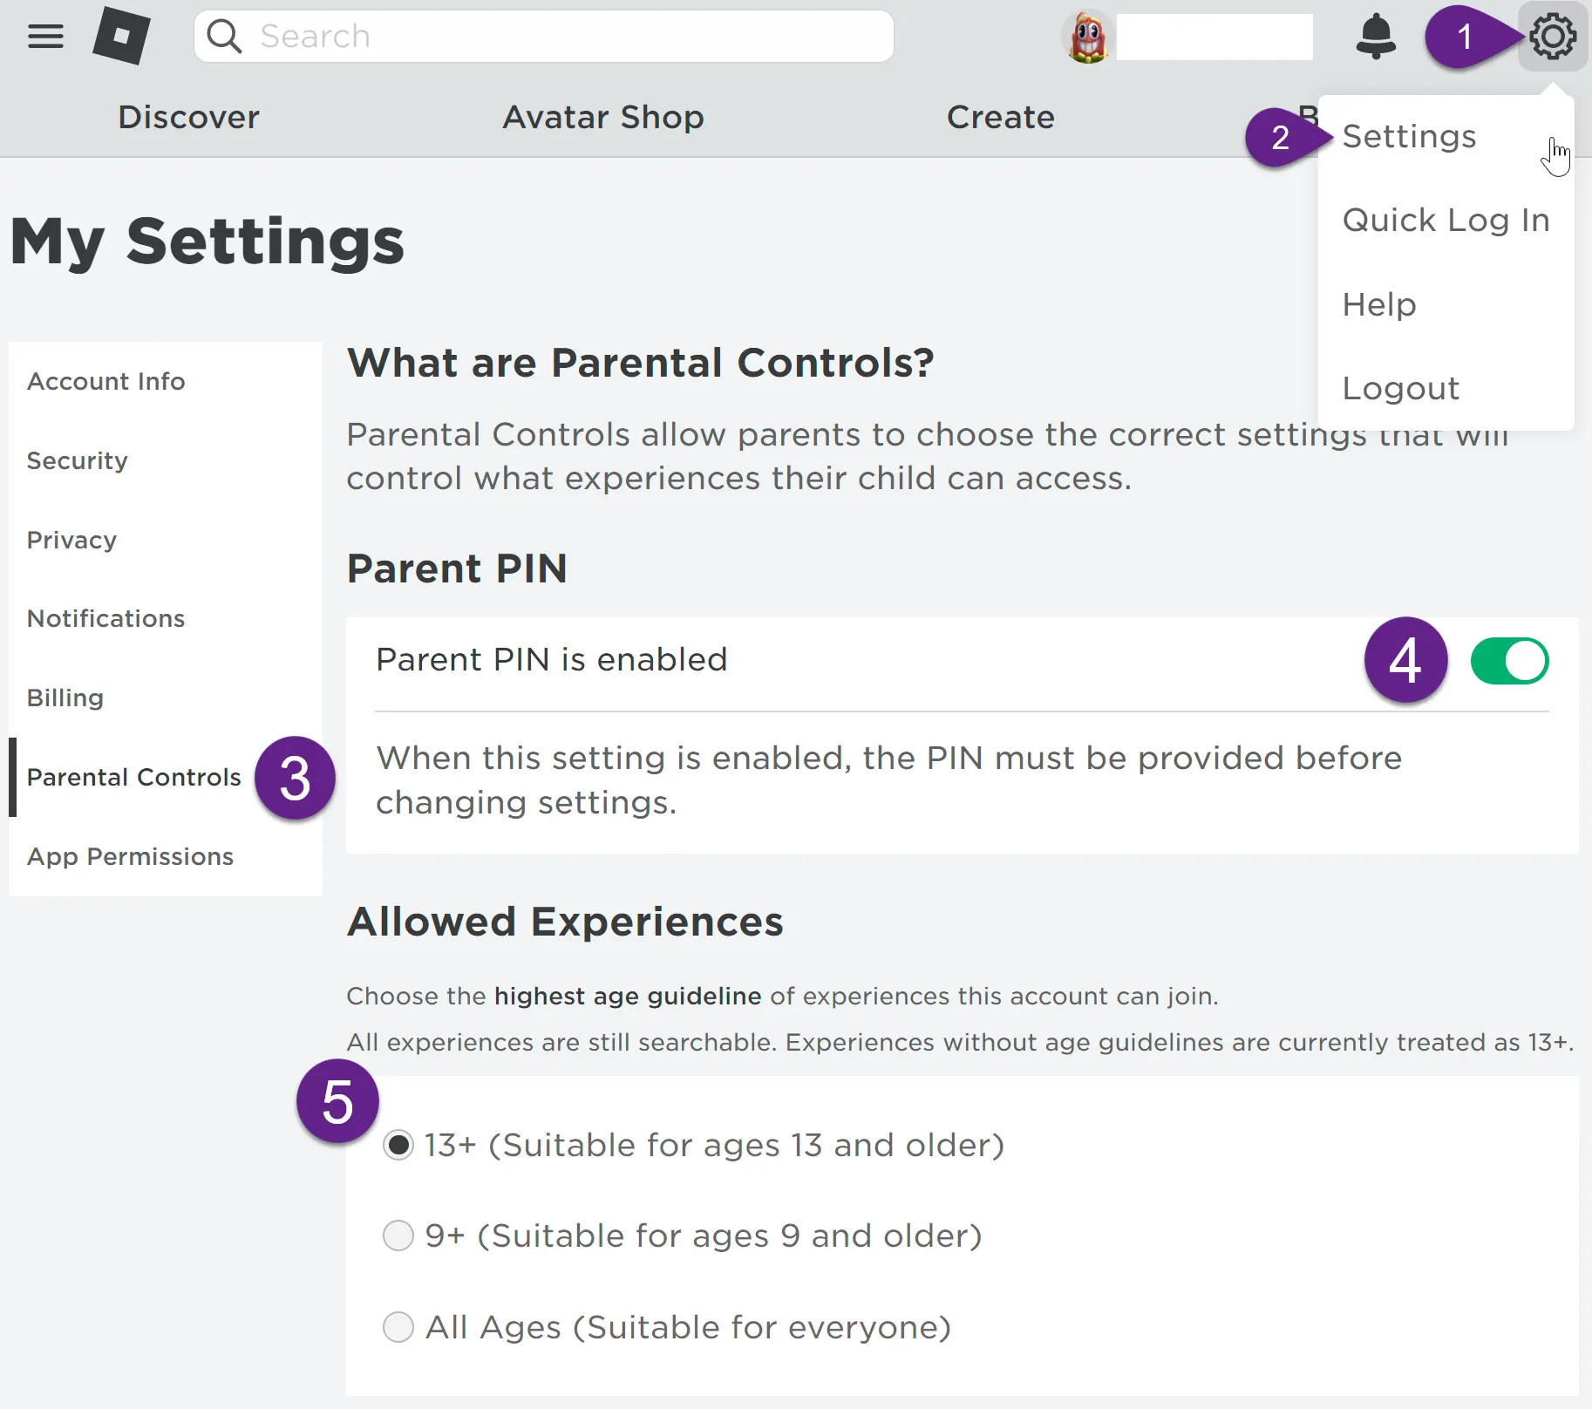Image resolution: width=1592 pixels, height=1409 pixels.
Task: Select the 13+ age guideline option
Action: pos(398,1145)
